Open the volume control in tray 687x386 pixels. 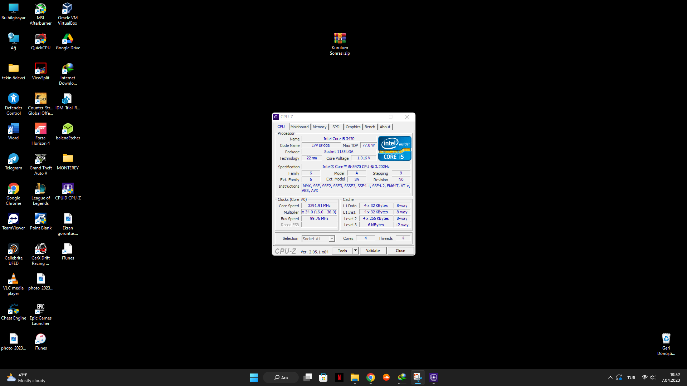pos(653,377)
